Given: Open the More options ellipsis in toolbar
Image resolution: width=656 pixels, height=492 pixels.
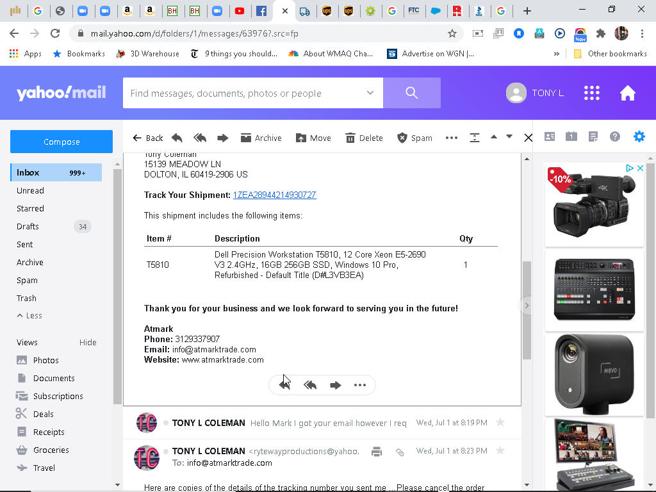Looking at the screenshot, I should 452,138.
